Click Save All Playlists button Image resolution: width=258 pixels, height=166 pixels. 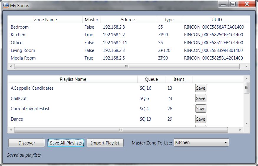[x=66, y=143]
